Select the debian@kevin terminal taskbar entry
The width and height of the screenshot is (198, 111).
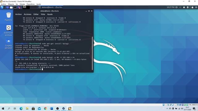pos(51,7)
